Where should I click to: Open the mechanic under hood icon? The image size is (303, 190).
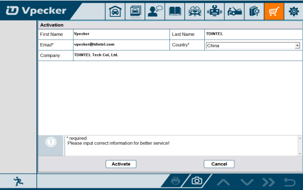(x=234, y=12)
